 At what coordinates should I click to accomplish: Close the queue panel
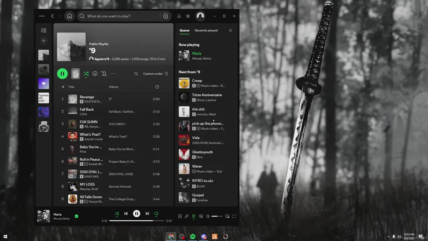click(x=230, y=30)
